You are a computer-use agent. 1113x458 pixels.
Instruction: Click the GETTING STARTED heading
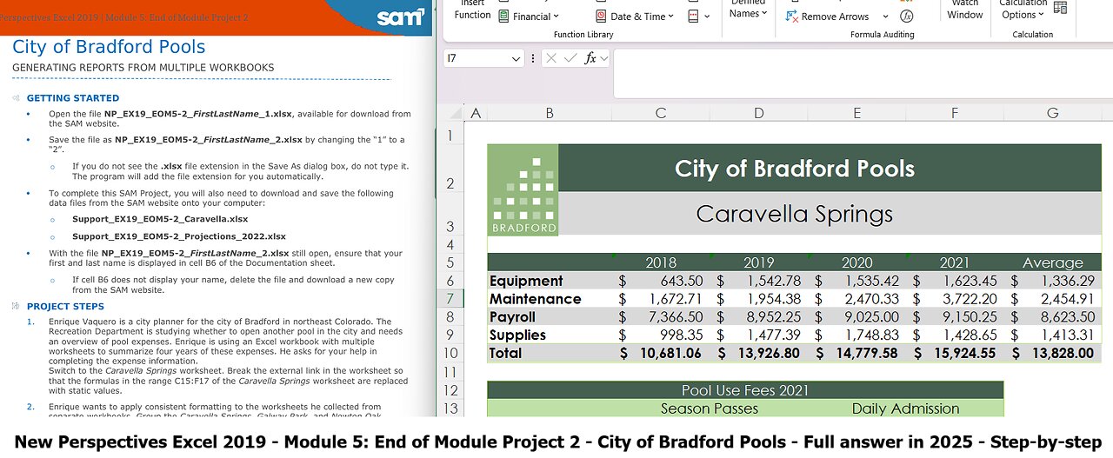(x=73, y=98)
